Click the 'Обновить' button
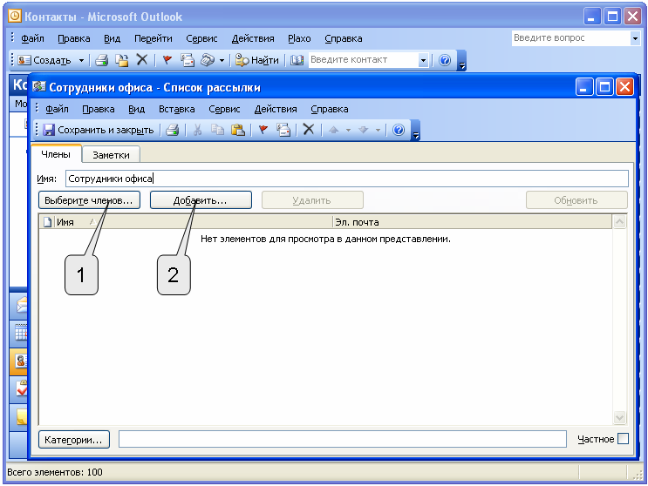 [576, 200]
